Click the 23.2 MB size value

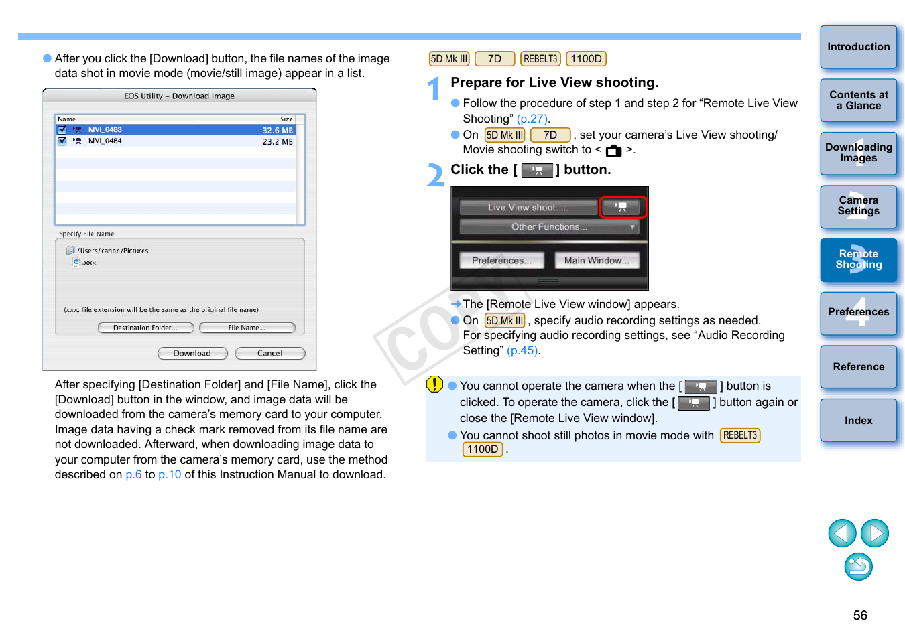tap(278, 142)
